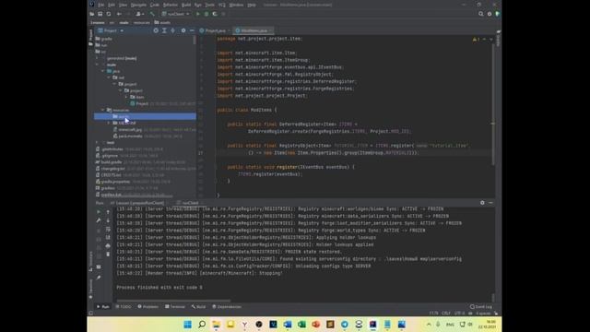Click the Windows Start button on taskbar
590x332 pixels.
point(187,325)
